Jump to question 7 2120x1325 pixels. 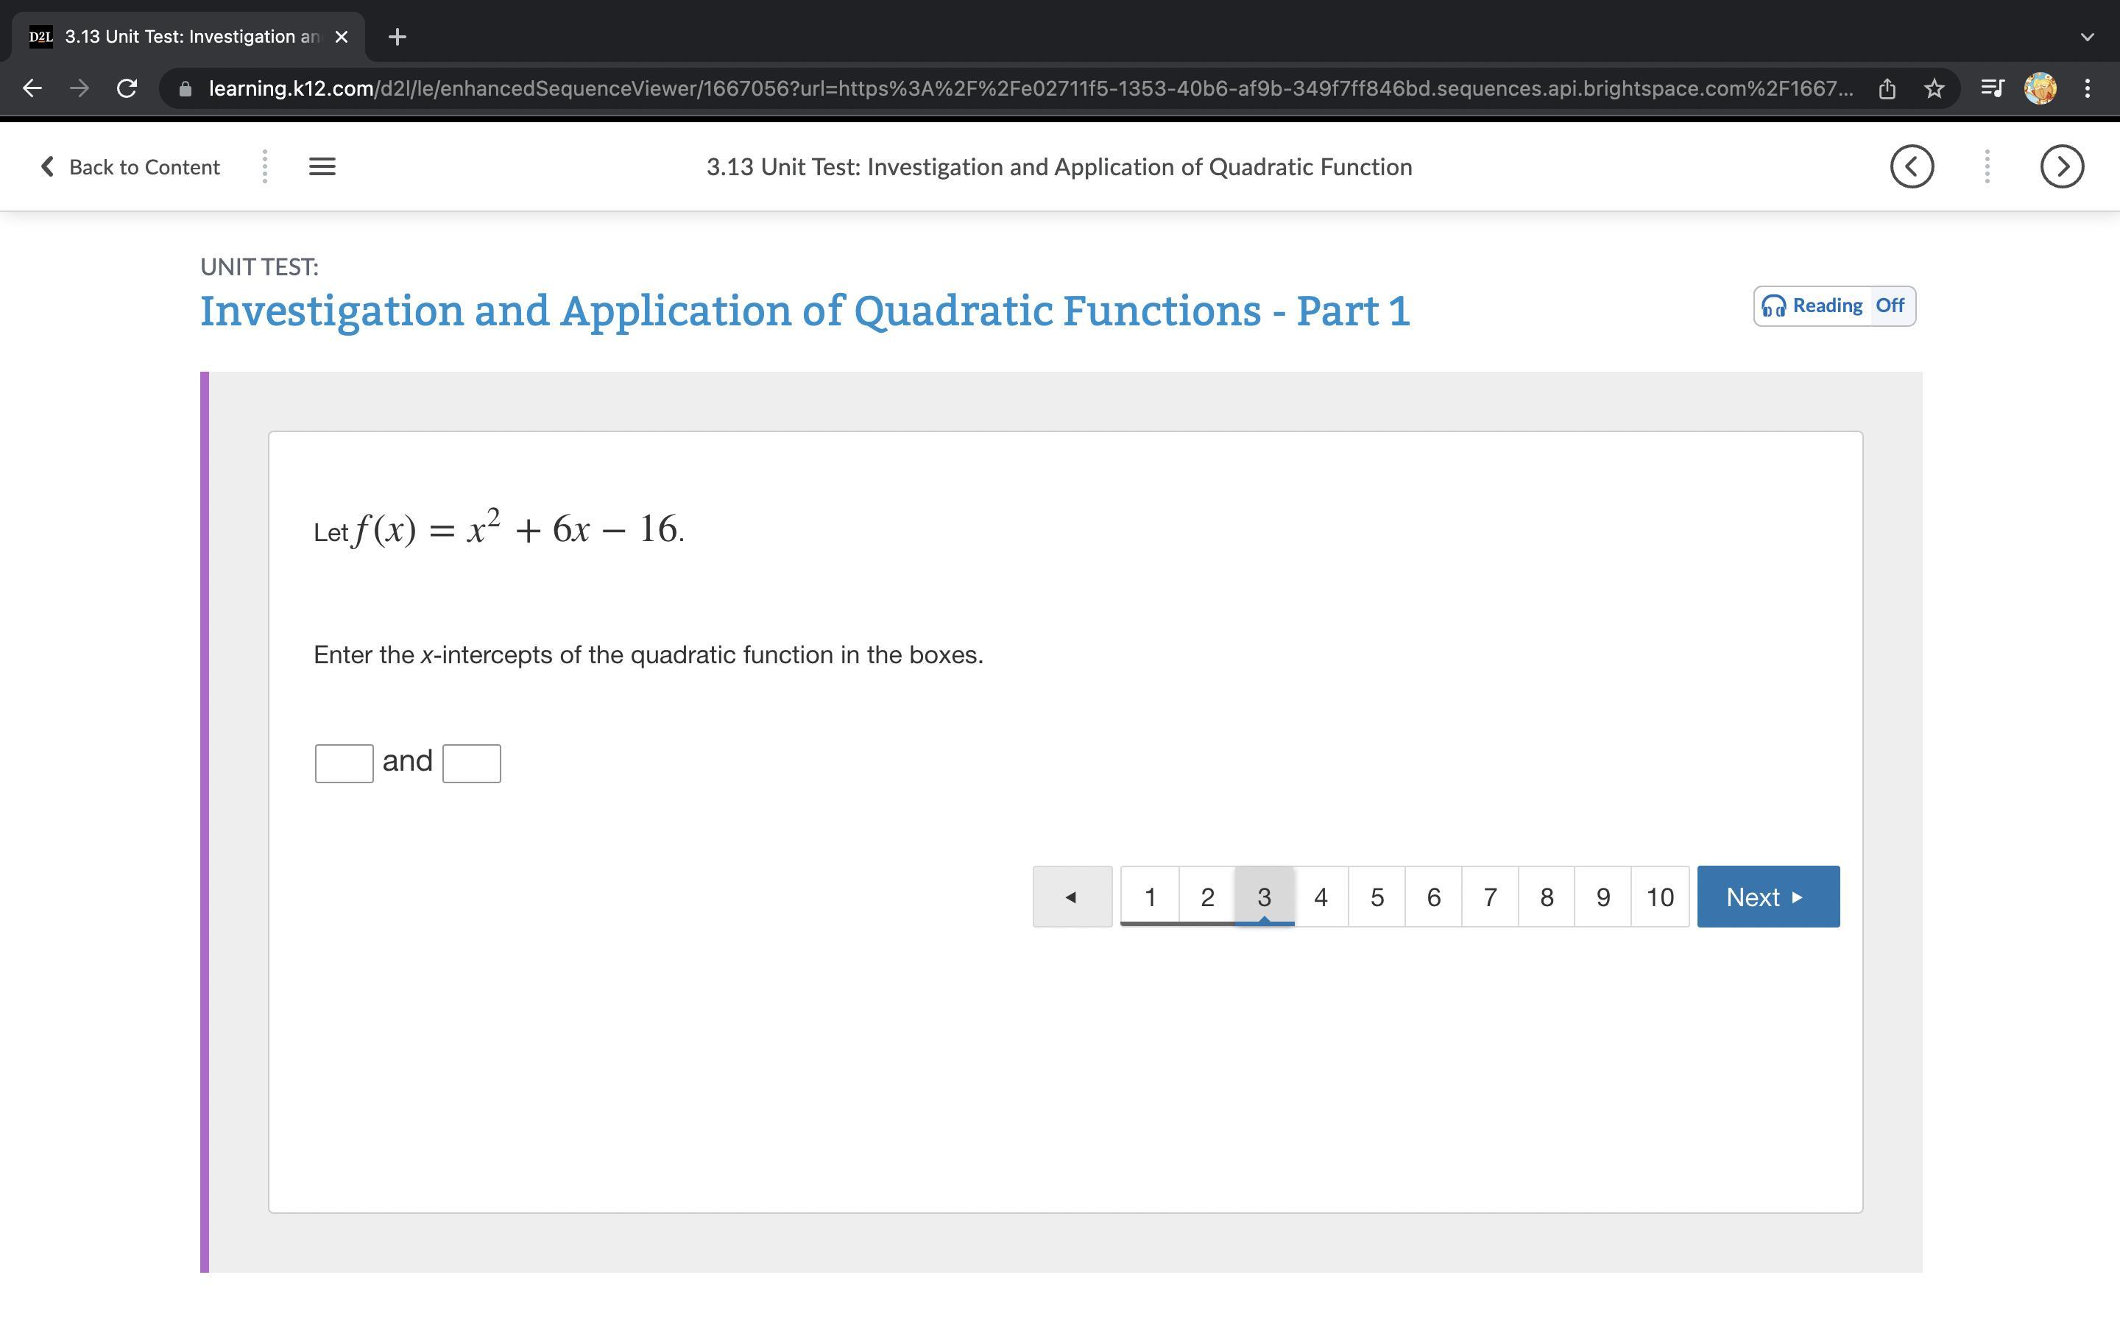[1489, 897]
